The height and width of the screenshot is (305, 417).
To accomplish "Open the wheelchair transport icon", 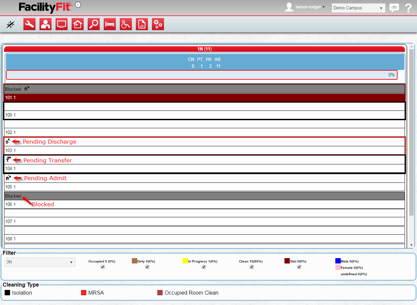I will (126, 24).
